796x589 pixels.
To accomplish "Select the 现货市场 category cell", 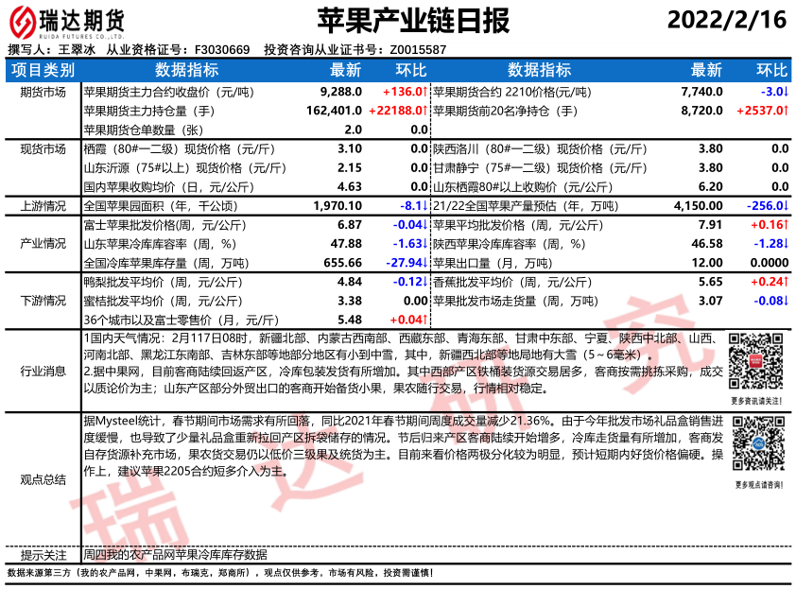I will point(43,148).
